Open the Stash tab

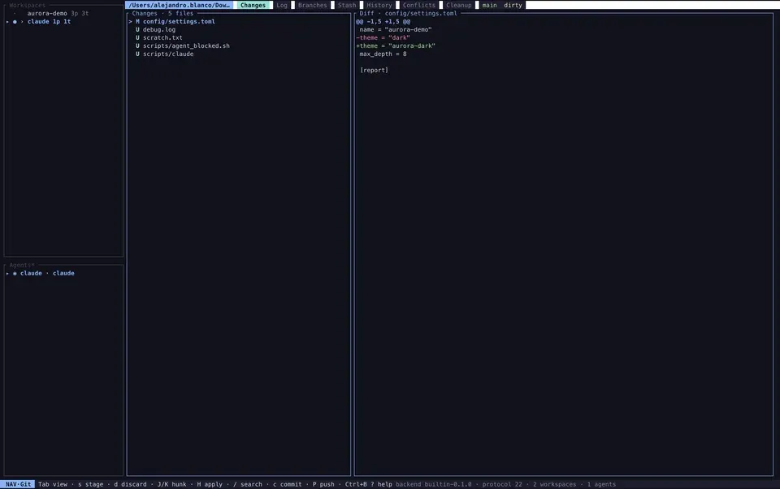click(347, 5)
